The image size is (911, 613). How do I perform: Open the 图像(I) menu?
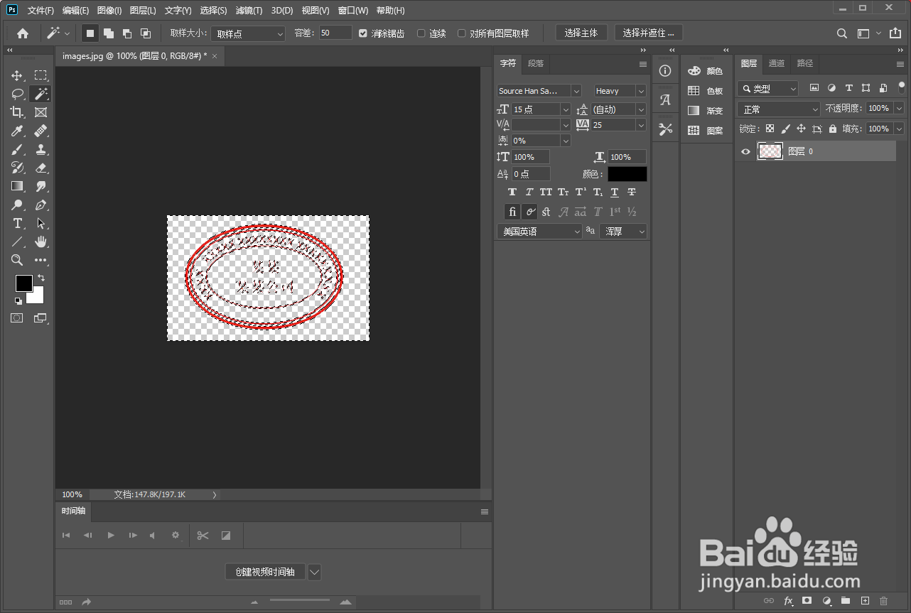(109, 11)
